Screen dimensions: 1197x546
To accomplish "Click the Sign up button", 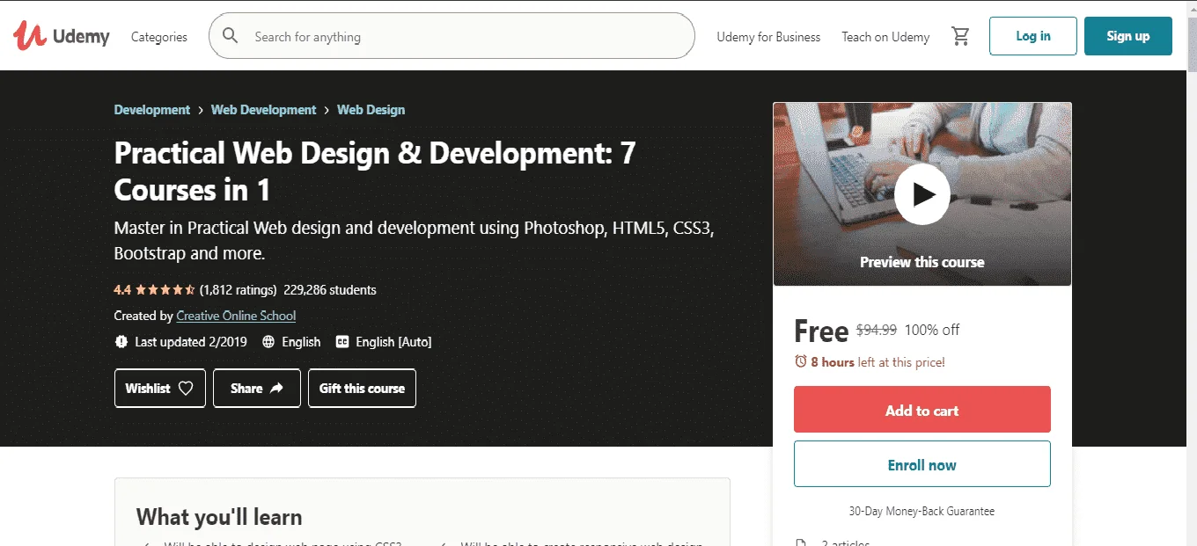I will (1128, 36).
